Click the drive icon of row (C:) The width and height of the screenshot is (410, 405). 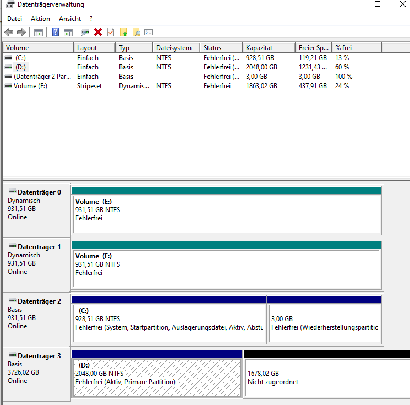(x=8, y=58)
